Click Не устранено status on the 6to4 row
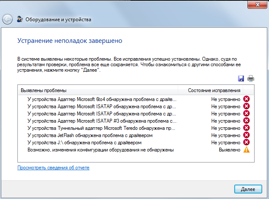The width and height of the screenshot is (269, 199). 226,99
